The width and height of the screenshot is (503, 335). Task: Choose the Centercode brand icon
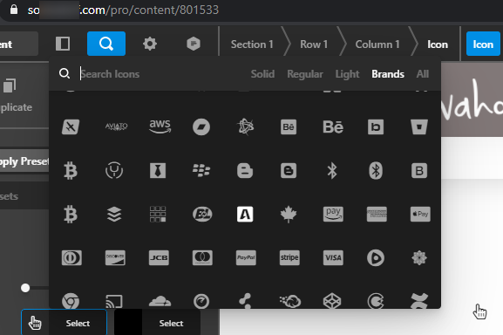376,257
